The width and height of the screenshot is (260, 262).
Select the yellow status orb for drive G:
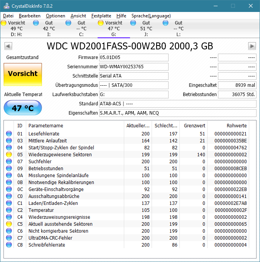click(101, 23)
